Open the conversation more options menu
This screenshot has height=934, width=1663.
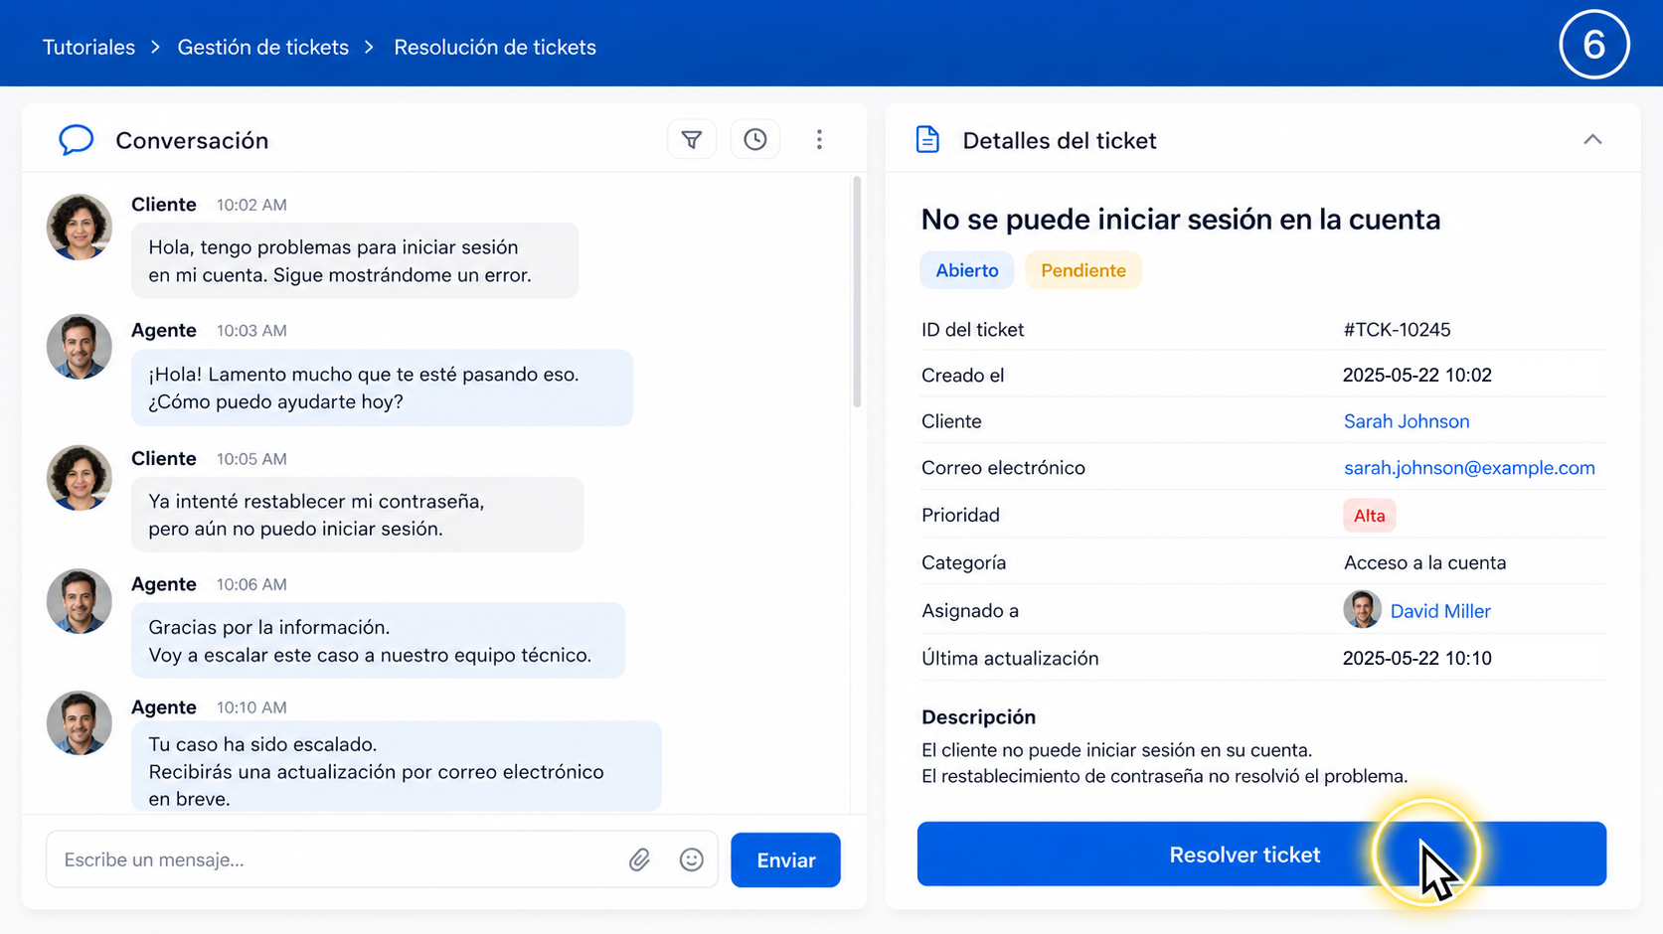pos(819,140)
